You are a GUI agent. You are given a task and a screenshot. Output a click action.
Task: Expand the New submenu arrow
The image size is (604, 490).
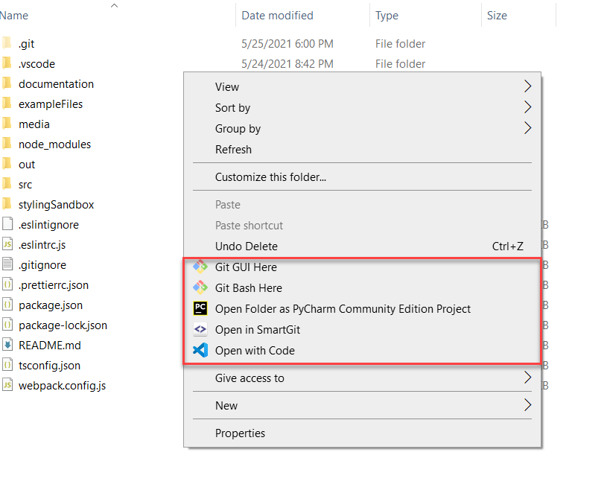point(528,406)
